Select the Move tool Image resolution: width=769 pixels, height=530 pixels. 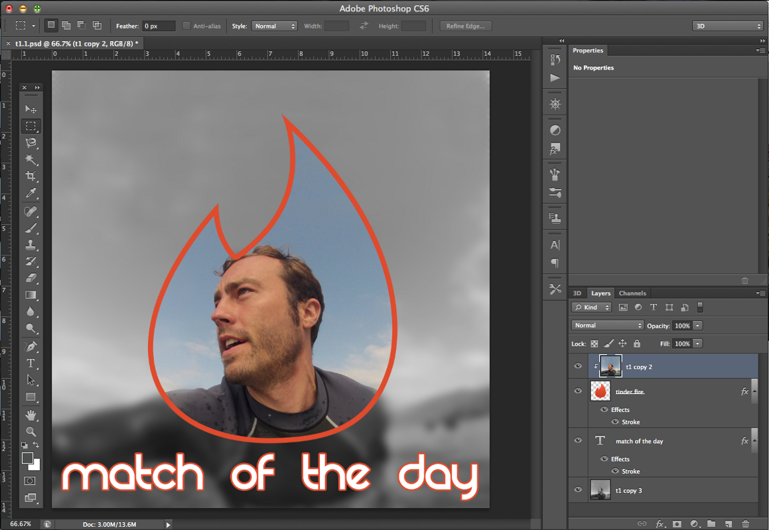tap(31, 109)
